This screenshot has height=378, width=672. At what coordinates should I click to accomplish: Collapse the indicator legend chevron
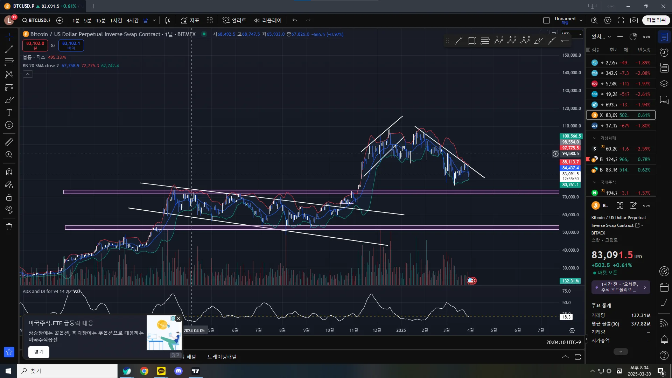point(28,74)
